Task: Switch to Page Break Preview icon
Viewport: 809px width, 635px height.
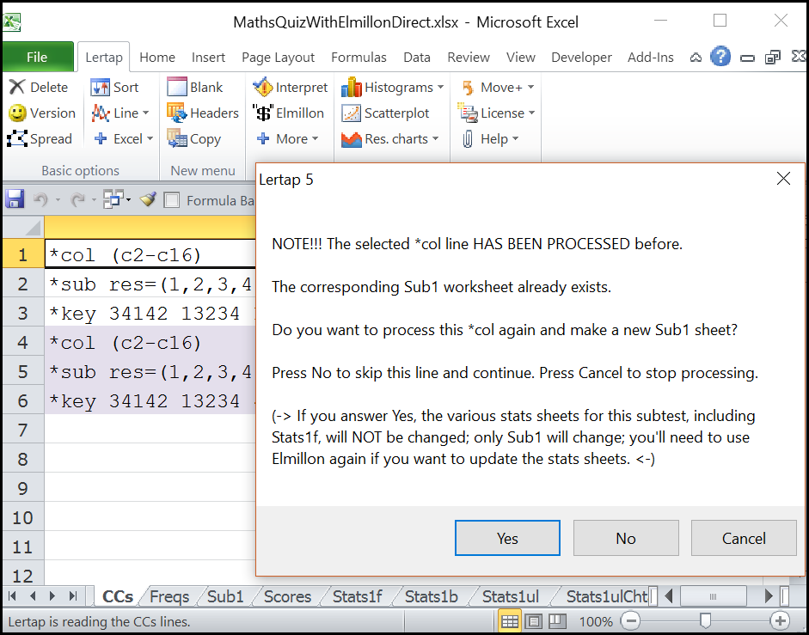Action: coord(557,621)
